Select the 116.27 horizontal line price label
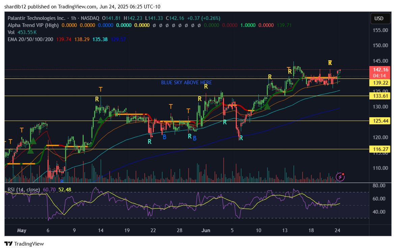The width and height of the screenshot is (396, 251). pos(380,149)
